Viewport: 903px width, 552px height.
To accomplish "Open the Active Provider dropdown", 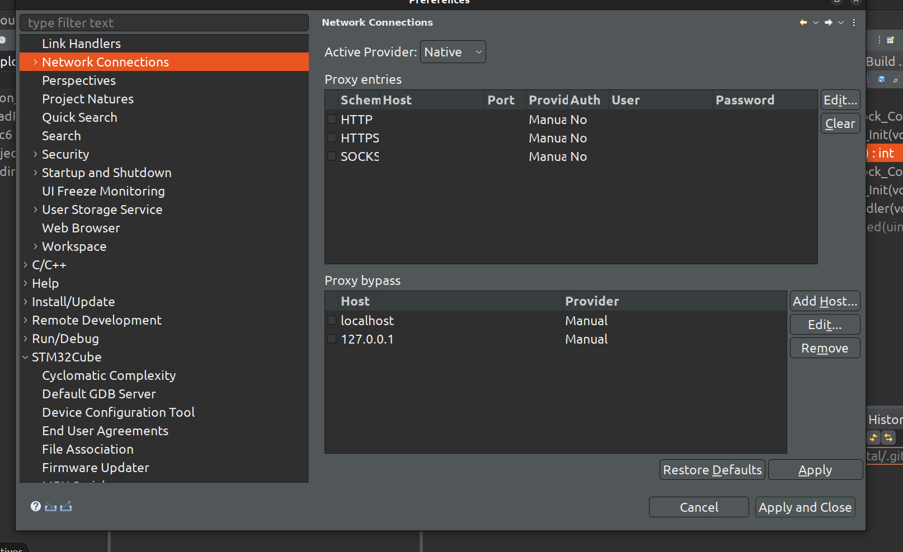I will pos(453,51).
